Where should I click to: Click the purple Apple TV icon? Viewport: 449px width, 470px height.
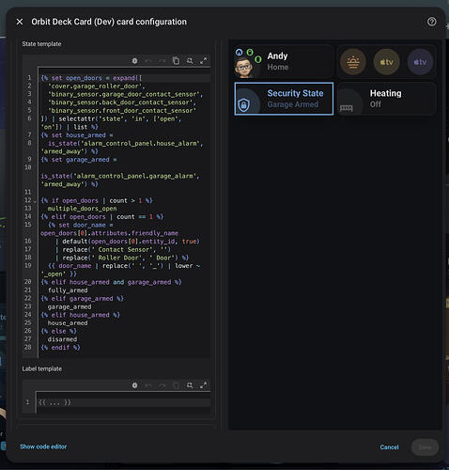[x=420, y=62]
